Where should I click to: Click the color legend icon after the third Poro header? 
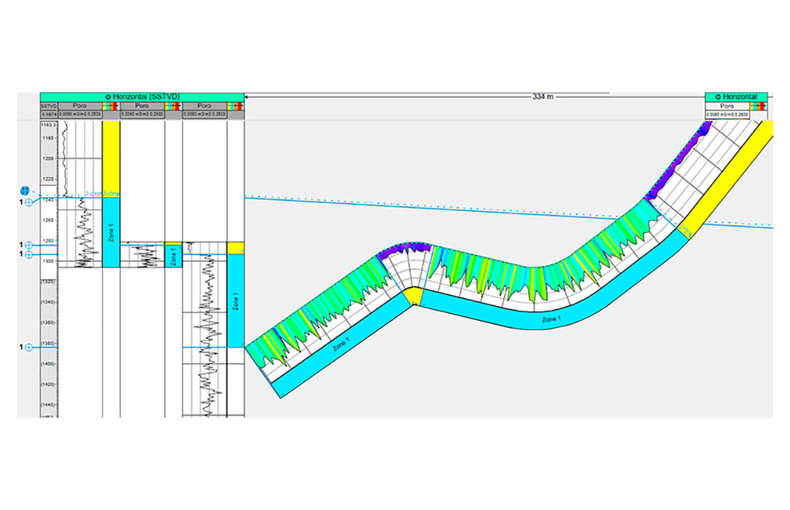point(236,105)
